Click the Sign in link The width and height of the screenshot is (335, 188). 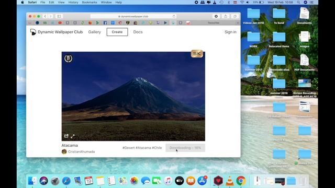pos(230,32)
